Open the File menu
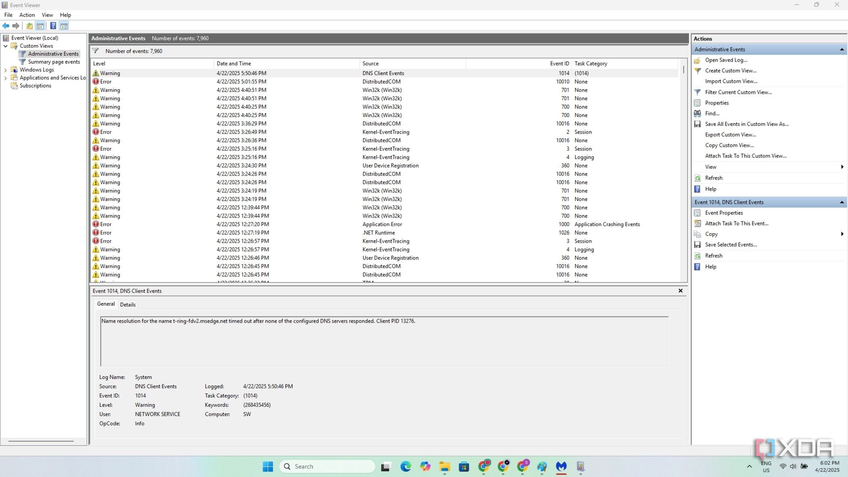848x477 pixels. click(8, 15)
